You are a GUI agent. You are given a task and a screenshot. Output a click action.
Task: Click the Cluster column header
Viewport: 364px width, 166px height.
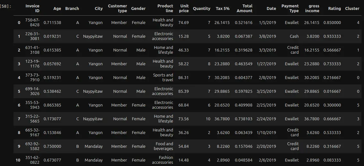point(352,8)
